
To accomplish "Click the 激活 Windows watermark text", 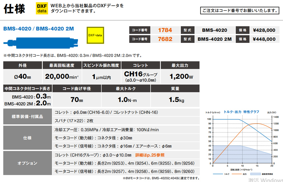I will click(x=268, y=179).
